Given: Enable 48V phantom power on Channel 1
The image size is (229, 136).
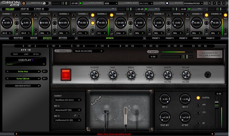Looking at the screenshot, I should point(17,15).
